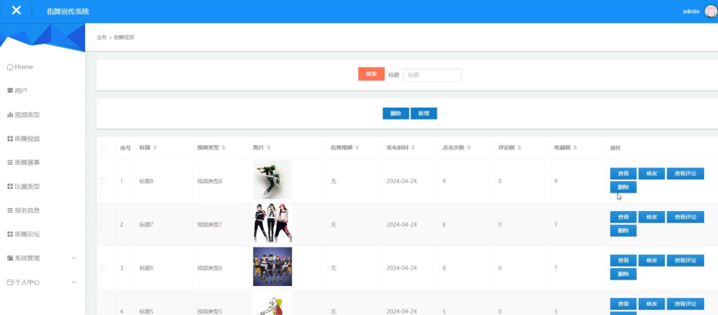718x315 pixels.
Task: Click 修改 for row 标题7
Action: (x=652, y=217)
